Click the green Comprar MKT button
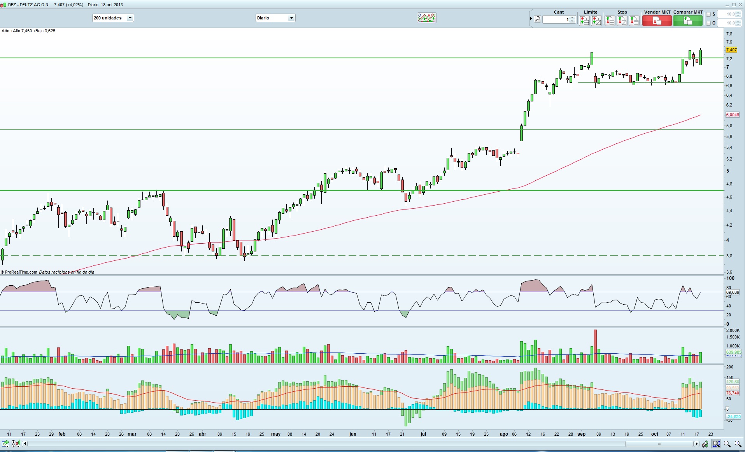Screen dimensions: 745x452 (688, 20)
